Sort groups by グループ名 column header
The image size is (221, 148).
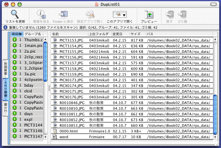pyautogui.click(x=33, y=34)
